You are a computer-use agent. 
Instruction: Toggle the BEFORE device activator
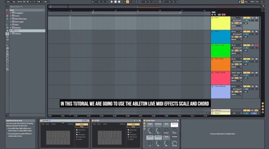coord(41,121)
